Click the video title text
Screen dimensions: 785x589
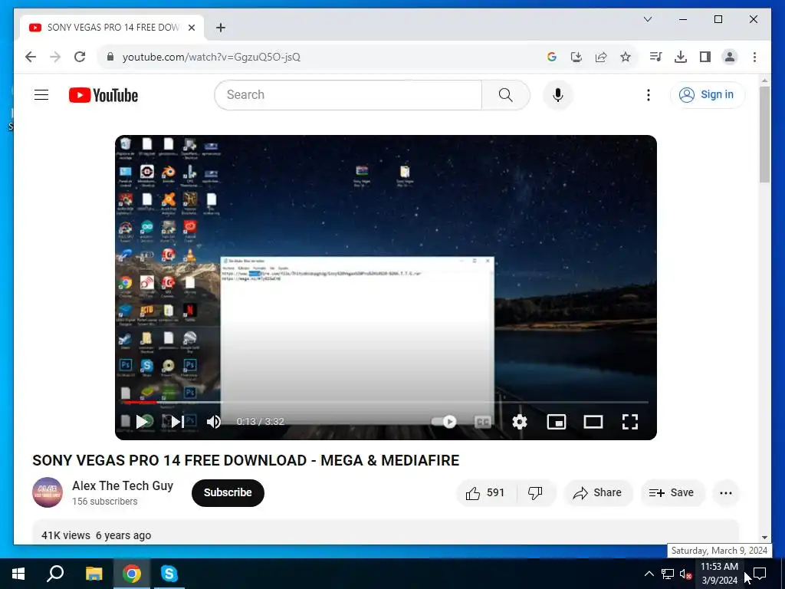coord(246,460)
